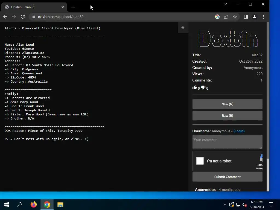Open a new browser tab
The image size is (280, 210).
point(73,7)
